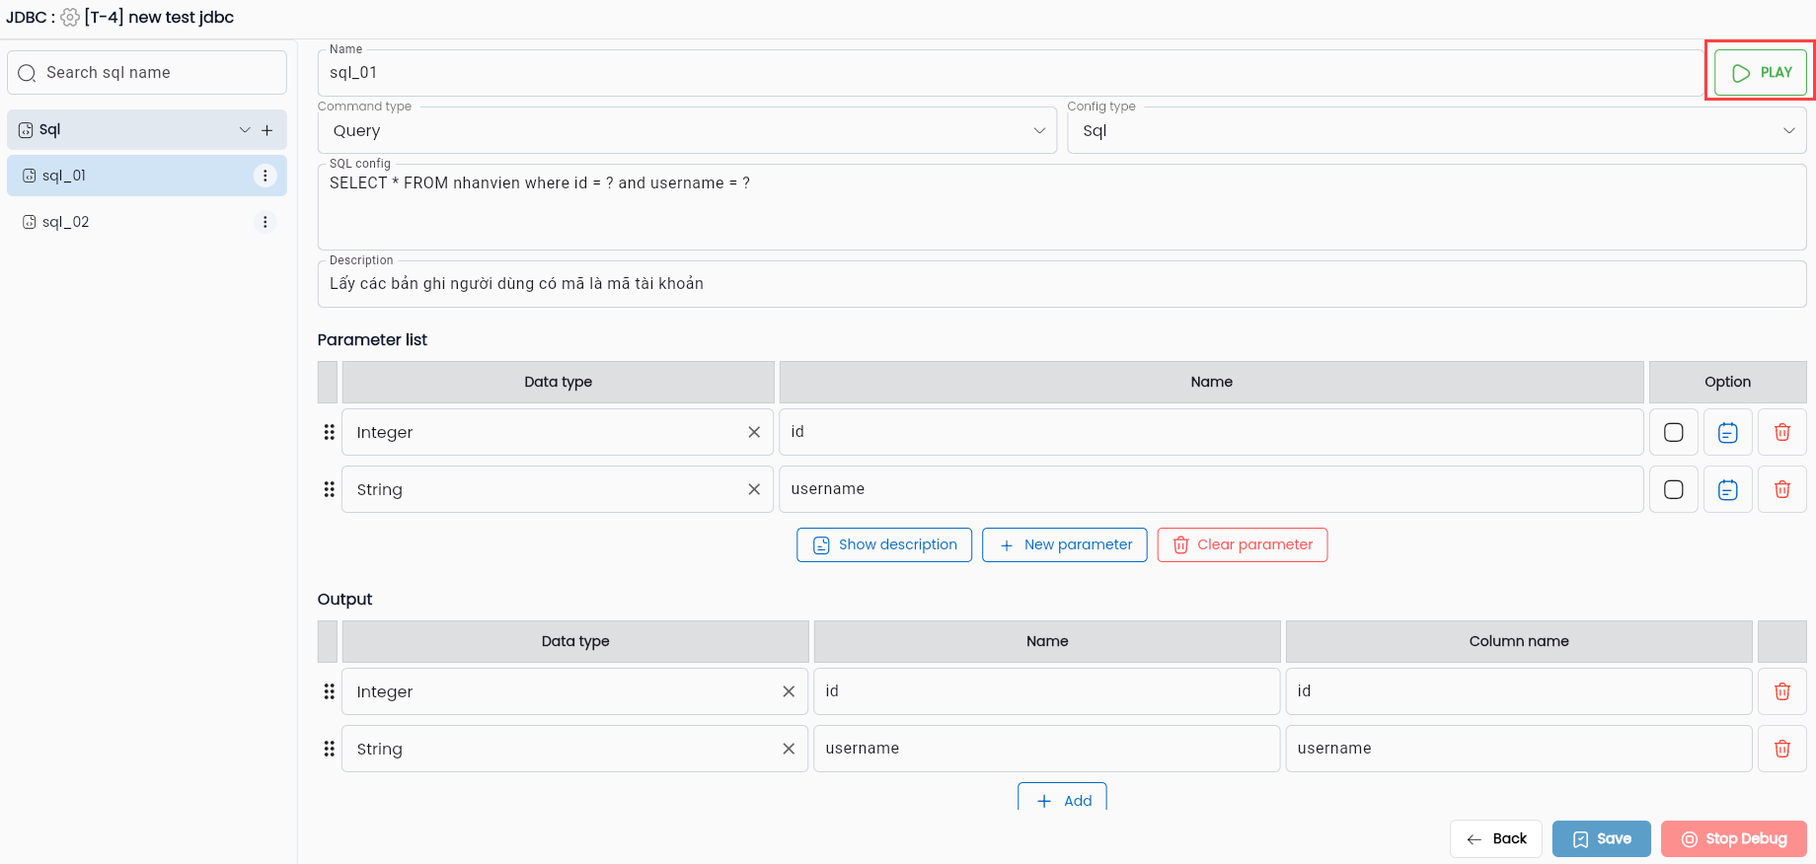Viewport: 1816px width, 864px height.
Task: Open Integer data type dropdown in Output
Action: pyautogui.click(x=575, y=691)
